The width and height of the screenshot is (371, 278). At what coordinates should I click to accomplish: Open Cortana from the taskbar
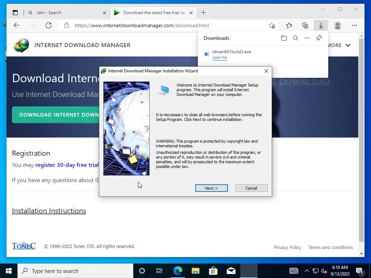point(142,271)
